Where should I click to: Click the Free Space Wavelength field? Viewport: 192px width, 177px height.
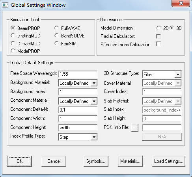point(78,74)
